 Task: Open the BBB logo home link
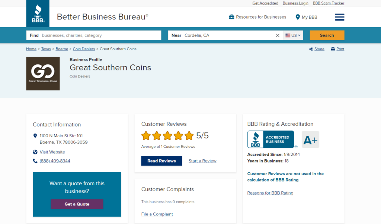coord(38,13)
